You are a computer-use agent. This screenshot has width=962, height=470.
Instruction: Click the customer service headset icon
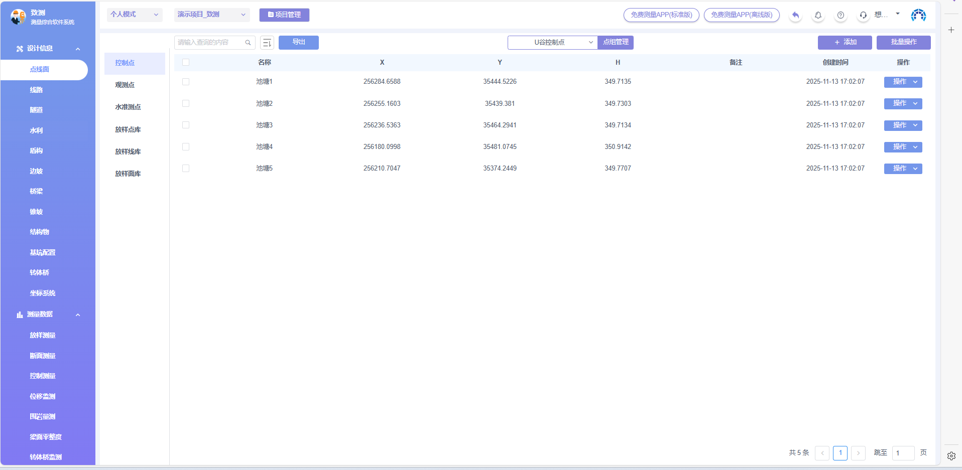pyautogui.click(x=863, y=15)
